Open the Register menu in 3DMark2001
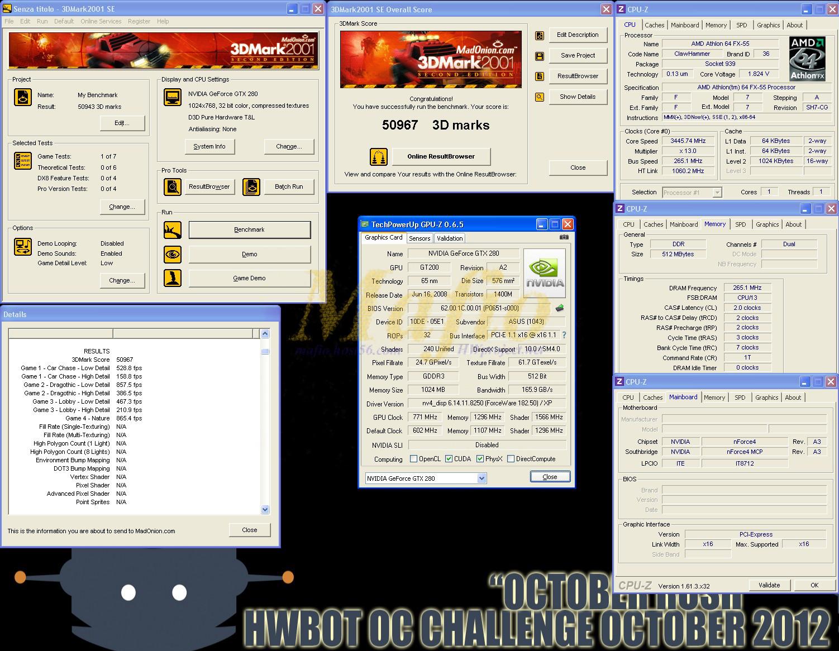The height and width of the screenshot is (651, 839). pyautogui.click(x=139, y=21)
